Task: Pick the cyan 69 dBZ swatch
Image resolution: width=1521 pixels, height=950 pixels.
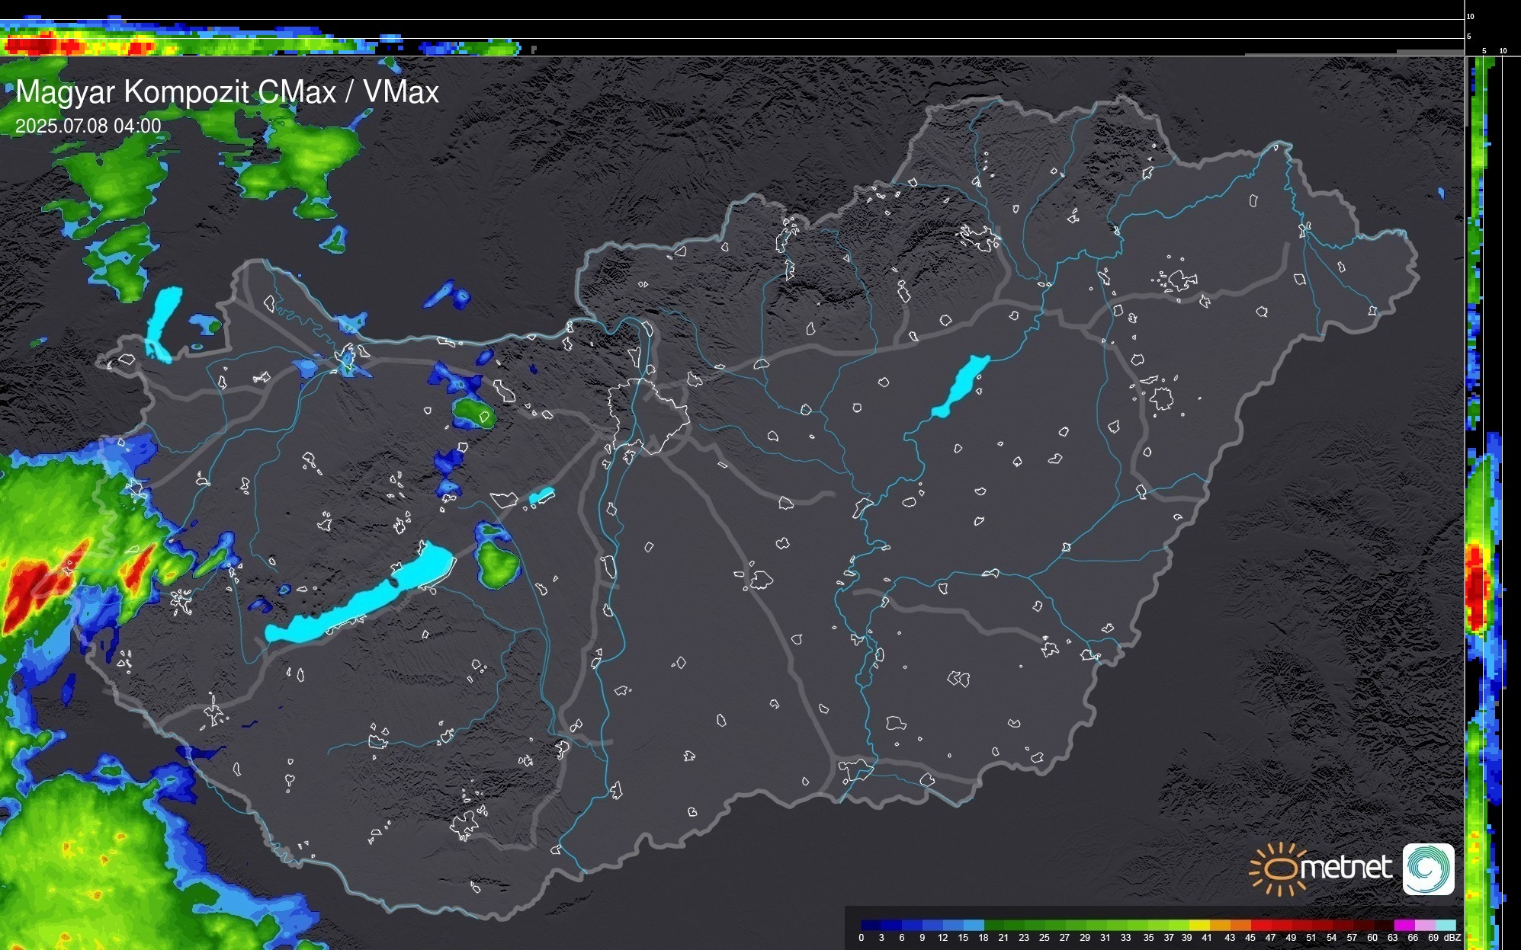Action: [x=1446, y=925]
